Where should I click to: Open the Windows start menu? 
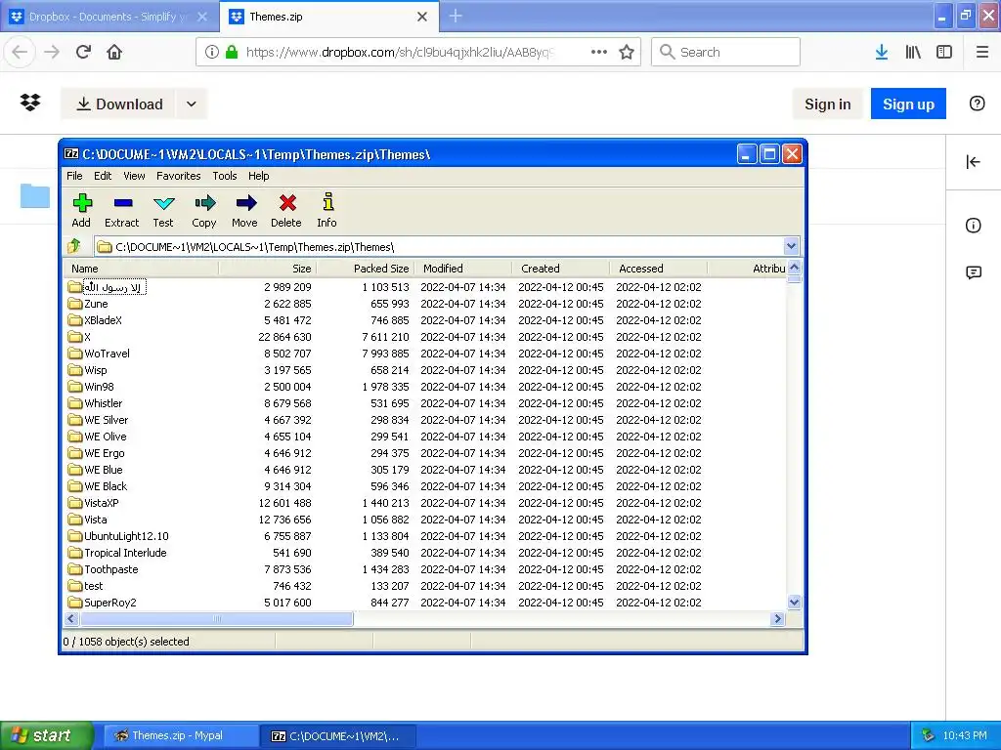click(x=47, y=735)
